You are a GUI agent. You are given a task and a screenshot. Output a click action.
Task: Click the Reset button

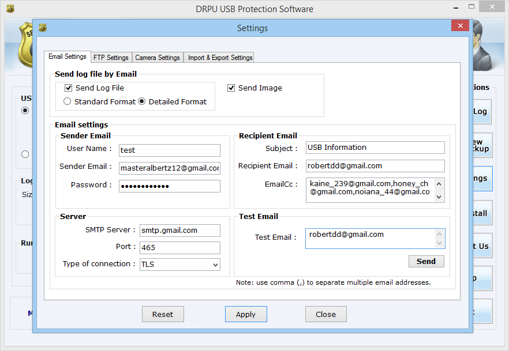(163, 314)
